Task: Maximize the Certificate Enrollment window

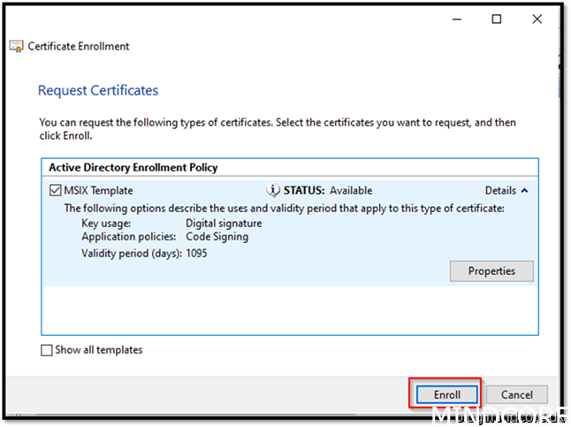Action: coord(496,19)
